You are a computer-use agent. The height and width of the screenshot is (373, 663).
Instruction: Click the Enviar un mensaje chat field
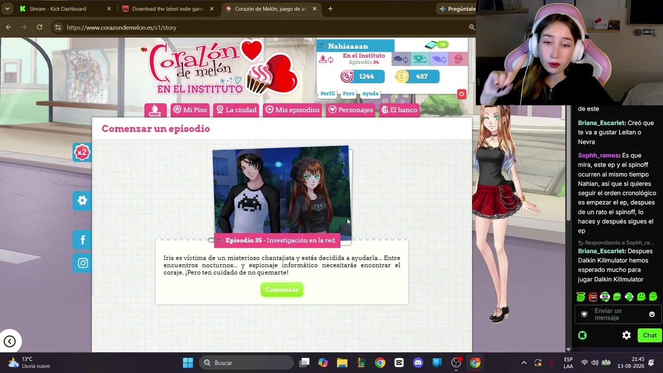(x=617, y=314)
